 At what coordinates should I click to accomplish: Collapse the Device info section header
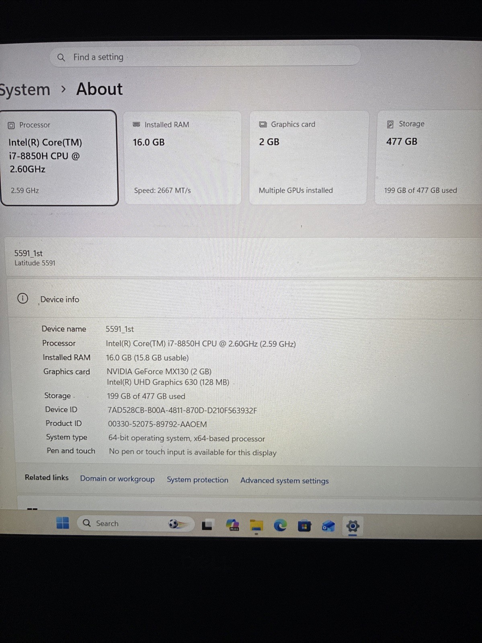click(x=244, y=298)
